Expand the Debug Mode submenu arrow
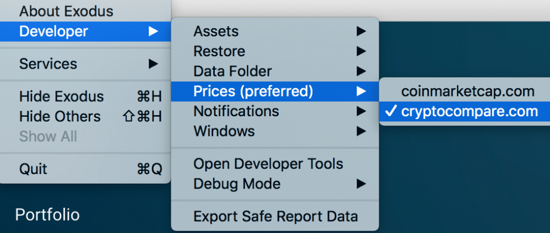This screenshot has height=233, width=550. pos(361,184)
